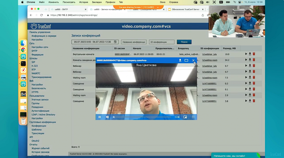Download the 54.2 MB recording
The image size is (284, 158).
[x=250, y=60]
